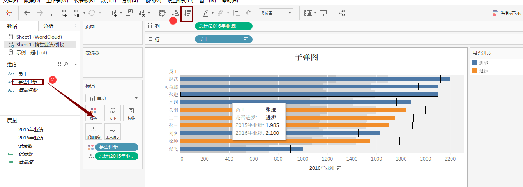Open dropdown arrow beside clear sheet icon
Image resolution: width=523 pixels, height=187 pixels.
coord(149,13)
